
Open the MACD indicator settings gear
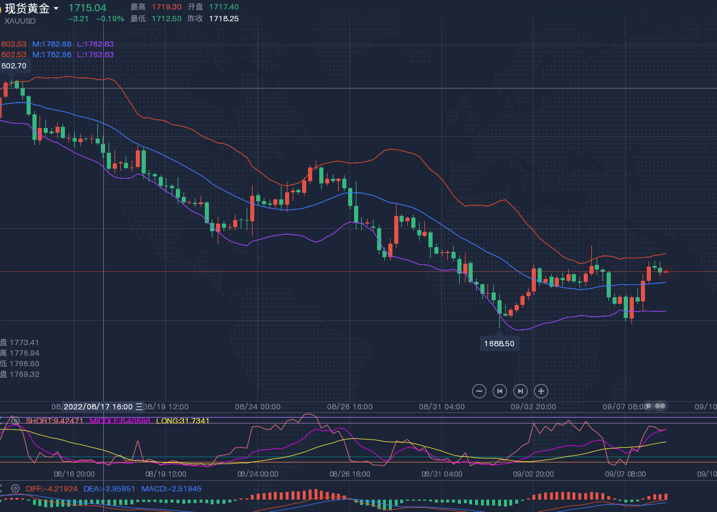(x=15, y=488)
